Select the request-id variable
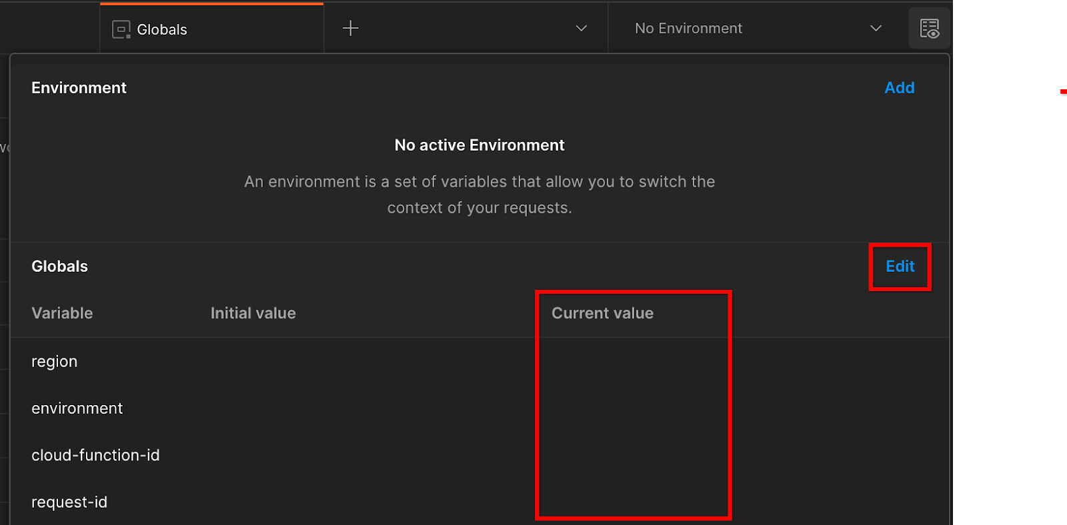This screenshot has height=525, width=1067. [69, 502]
